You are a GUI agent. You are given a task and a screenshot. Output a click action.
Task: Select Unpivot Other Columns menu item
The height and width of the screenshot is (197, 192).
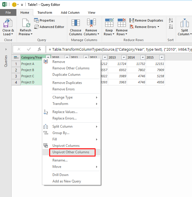(71, 152)
